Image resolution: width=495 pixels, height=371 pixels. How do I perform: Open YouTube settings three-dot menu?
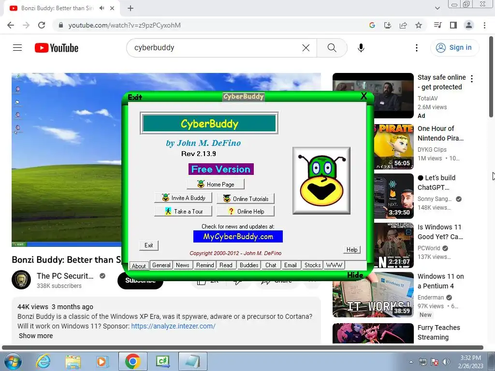click(416, 48)
